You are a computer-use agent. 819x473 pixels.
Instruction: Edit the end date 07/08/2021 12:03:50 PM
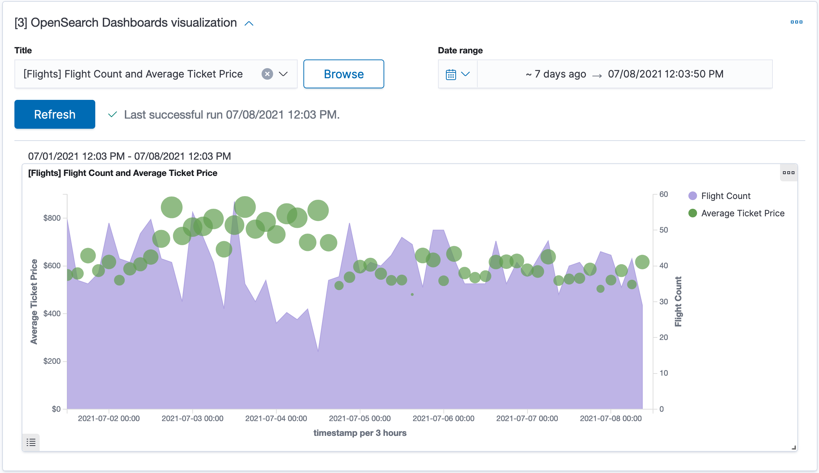pyautogui.click(x=666, y=74)
